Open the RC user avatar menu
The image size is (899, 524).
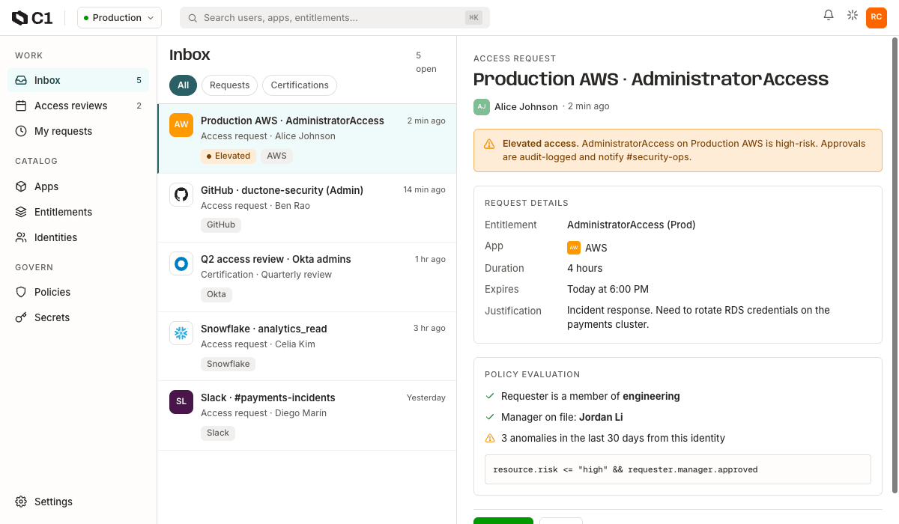click(877, 17)
